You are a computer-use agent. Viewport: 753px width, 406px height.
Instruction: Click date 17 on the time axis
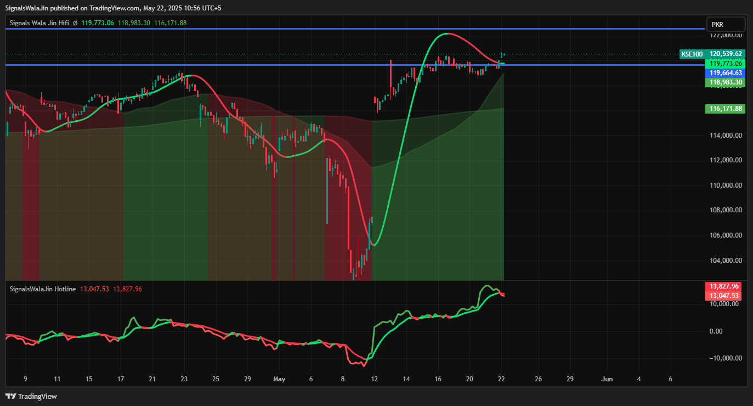121,379
